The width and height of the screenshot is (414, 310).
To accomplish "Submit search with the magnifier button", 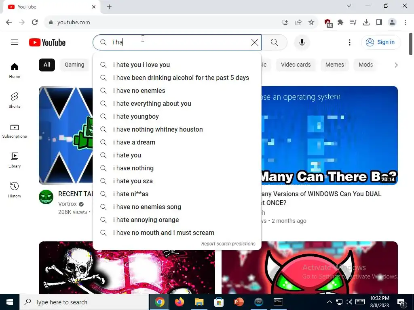I will (275, 42).
